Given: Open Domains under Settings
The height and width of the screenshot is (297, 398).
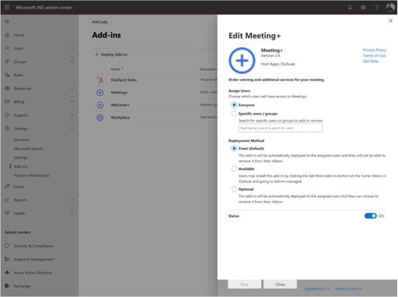Looking at the screenshot, I should tap(21, 140).
